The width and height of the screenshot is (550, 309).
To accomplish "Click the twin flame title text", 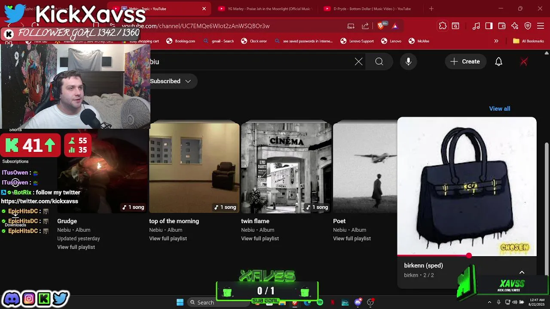I will [x=255, y=221].
